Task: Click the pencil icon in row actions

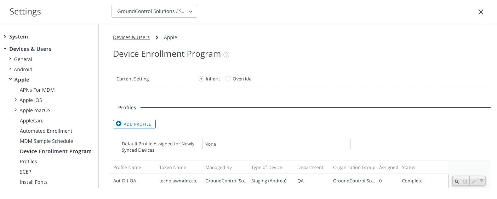Action: pos(473,181)
